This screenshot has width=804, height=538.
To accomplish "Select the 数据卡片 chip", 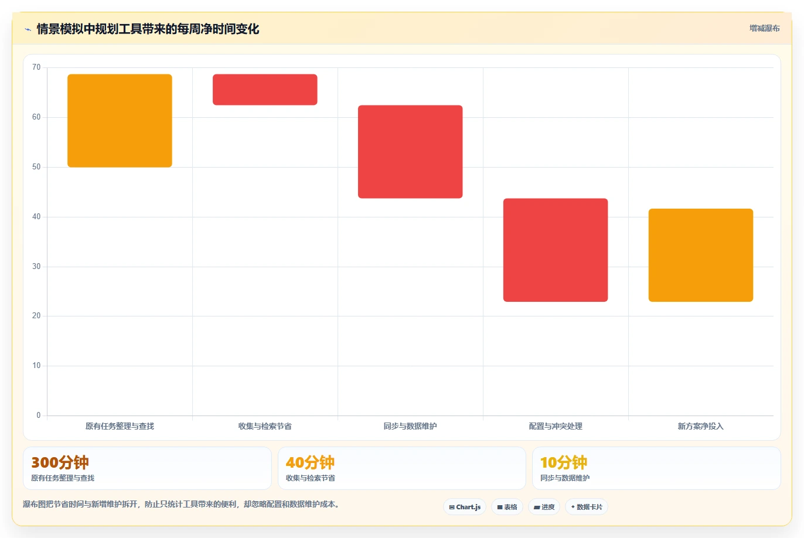I will pos(587,507).
